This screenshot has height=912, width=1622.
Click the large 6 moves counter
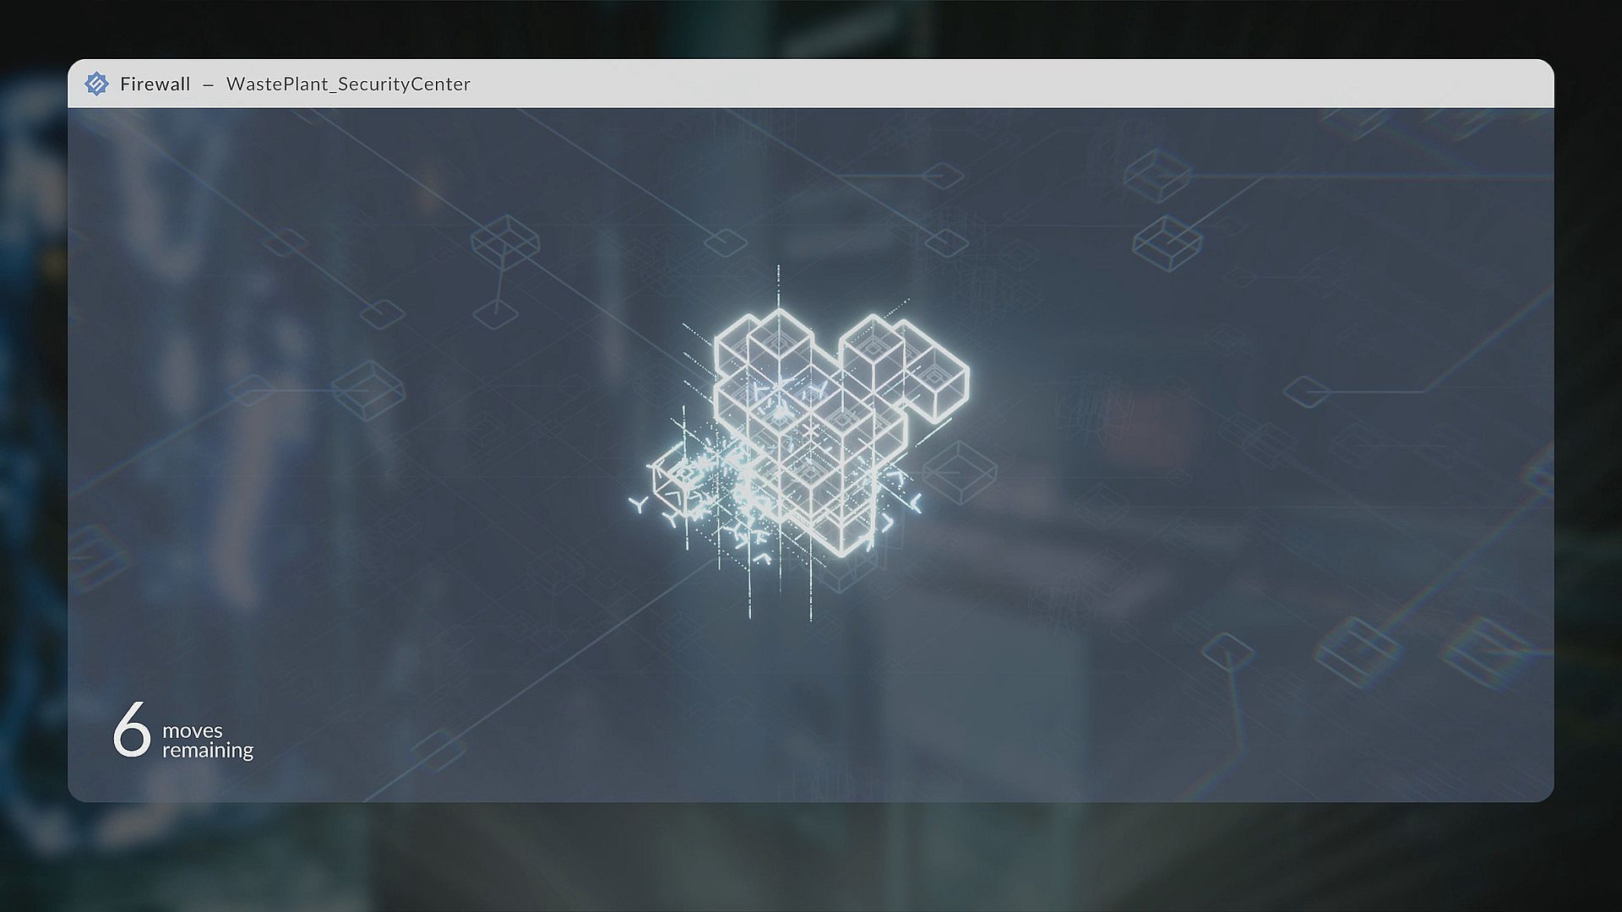132,730
